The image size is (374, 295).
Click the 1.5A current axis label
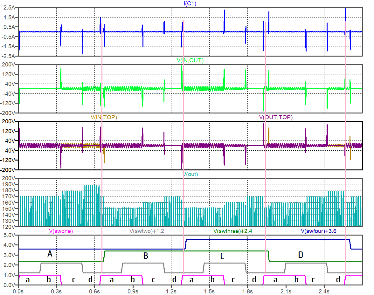(x=9, y=17)
